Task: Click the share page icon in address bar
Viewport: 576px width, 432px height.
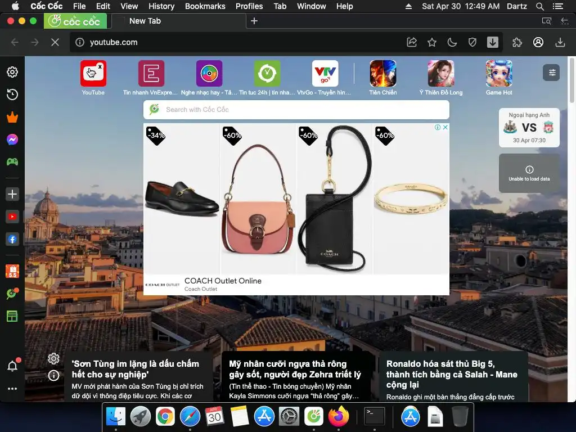Action: [x=412, y=42]
